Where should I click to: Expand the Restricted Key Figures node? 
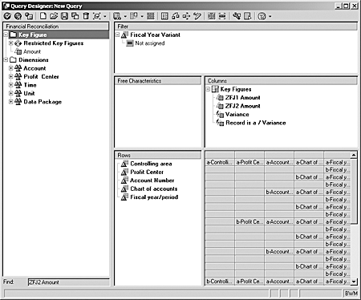(x=11, y=43)
